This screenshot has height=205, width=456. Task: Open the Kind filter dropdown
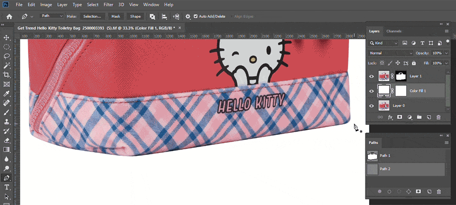click(x=383, y=43)
